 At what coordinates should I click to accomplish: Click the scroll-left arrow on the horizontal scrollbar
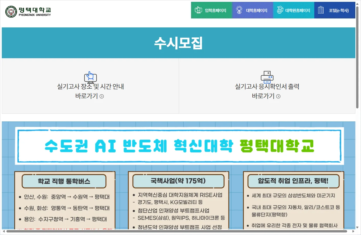click(x=4, y=231)
